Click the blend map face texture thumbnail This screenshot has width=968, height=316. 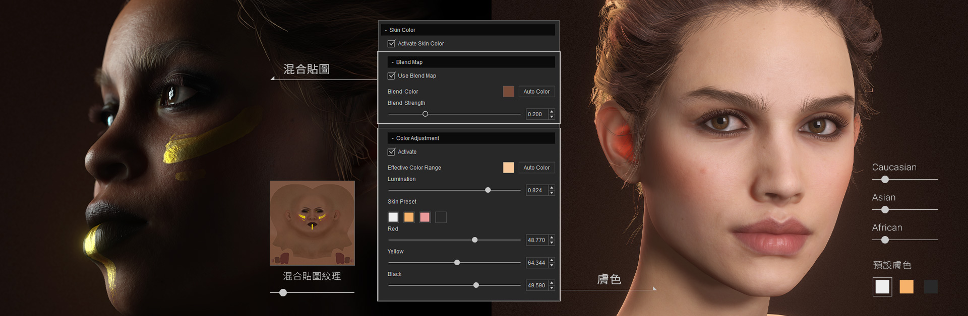click(312, 223)
